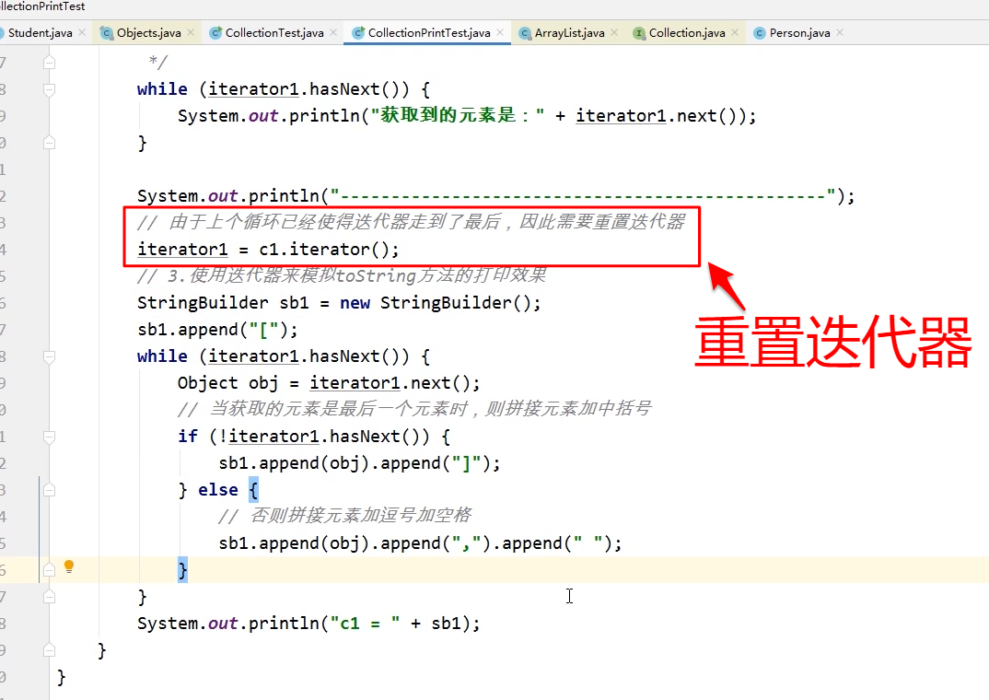Click iterator1 in the reassignment line
Image resolution: width=989 pixels, height=700 pixels.
[x=182, y=250]
